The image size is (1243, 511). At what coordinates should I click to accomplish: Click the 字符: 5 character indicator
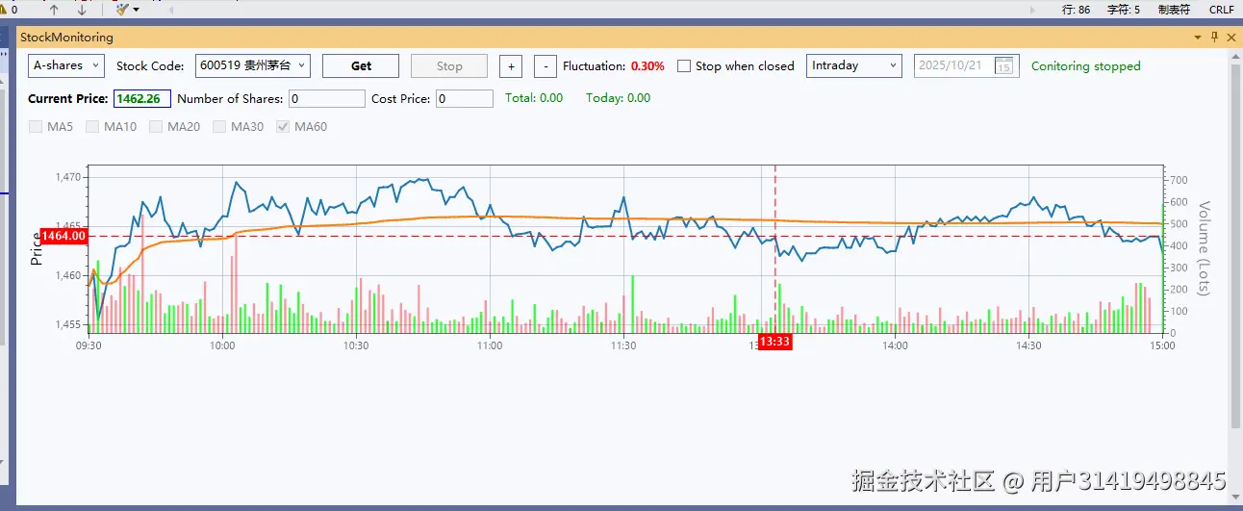coord(1124,10)
